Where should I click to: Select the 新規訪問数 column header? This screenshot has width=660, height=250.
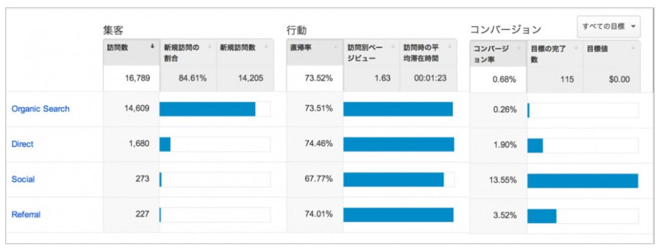click(238, 47)
